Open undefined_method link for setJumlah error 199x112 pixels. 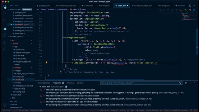137,99
